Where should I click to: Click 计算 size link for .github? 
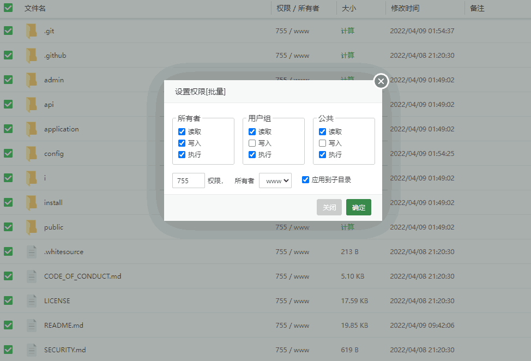coord(347,56)
